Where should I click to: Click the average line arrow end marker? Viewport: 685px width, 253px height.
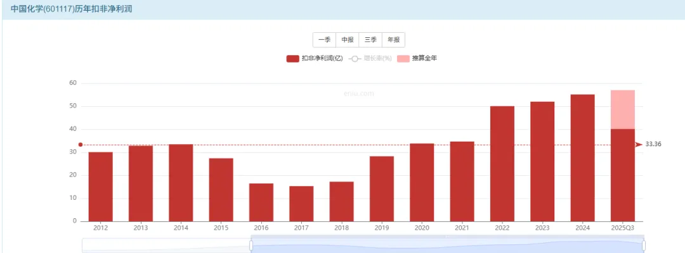click(x=639, y=145)
